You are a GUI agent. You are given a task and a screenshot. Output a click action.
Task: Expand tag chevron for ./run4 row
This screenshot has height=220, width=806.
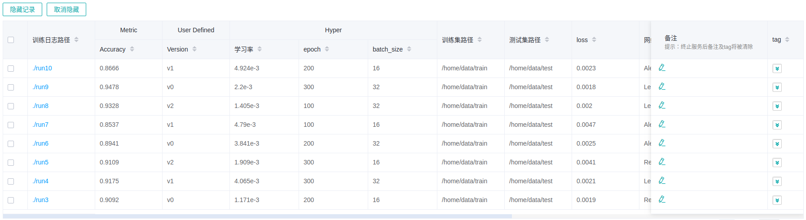pyautogui.click(x=777, y=181)
